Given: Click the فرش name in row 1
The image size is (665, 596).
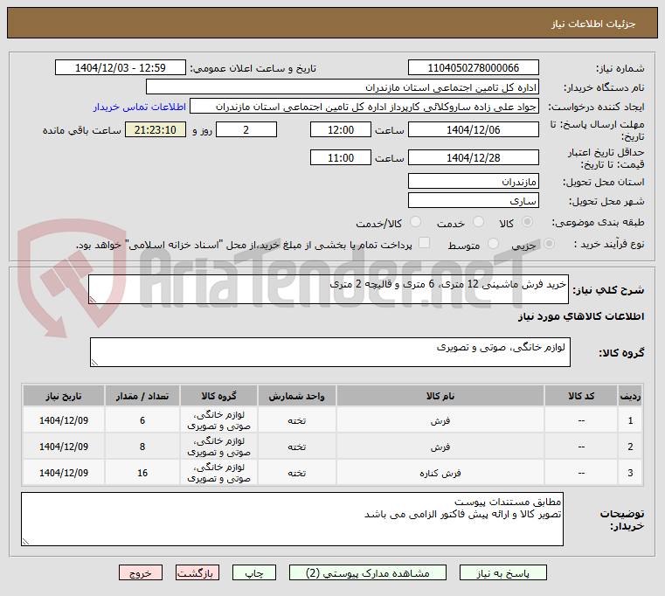Looking at the screenshot, I should point(440,420).
